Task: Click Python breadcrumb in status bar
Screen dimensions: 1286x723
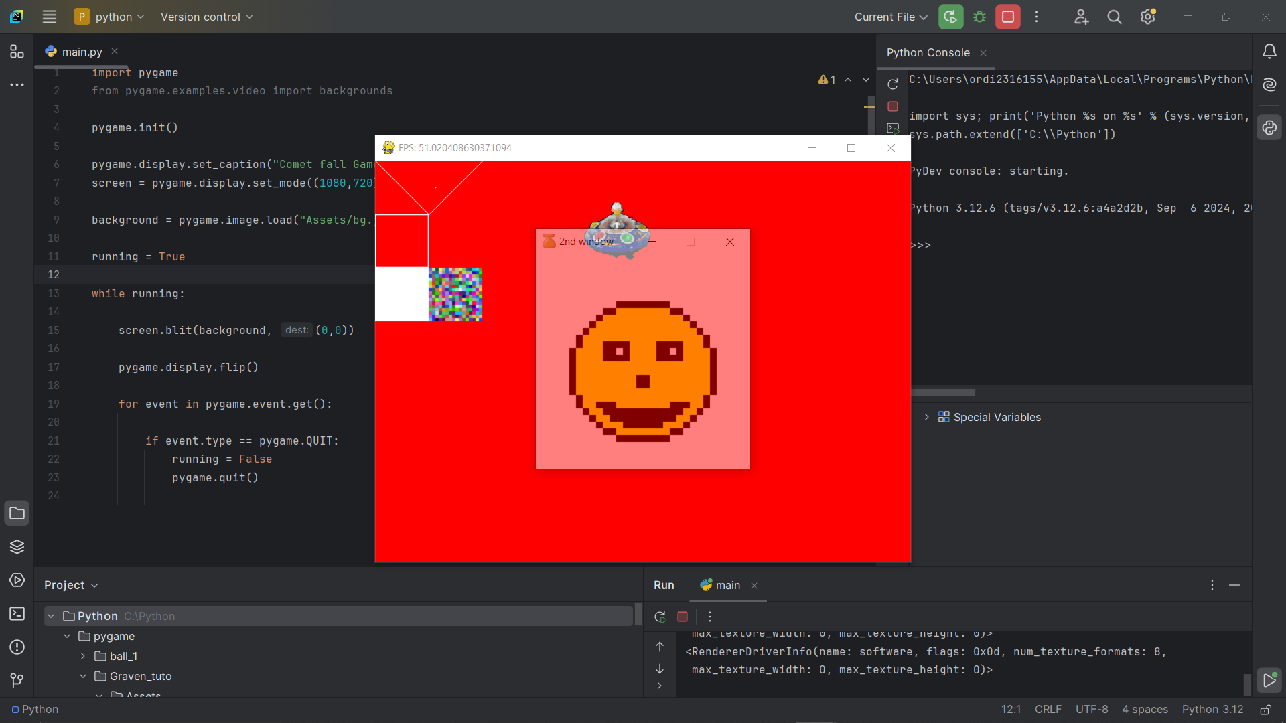Action: coord(35,710)
